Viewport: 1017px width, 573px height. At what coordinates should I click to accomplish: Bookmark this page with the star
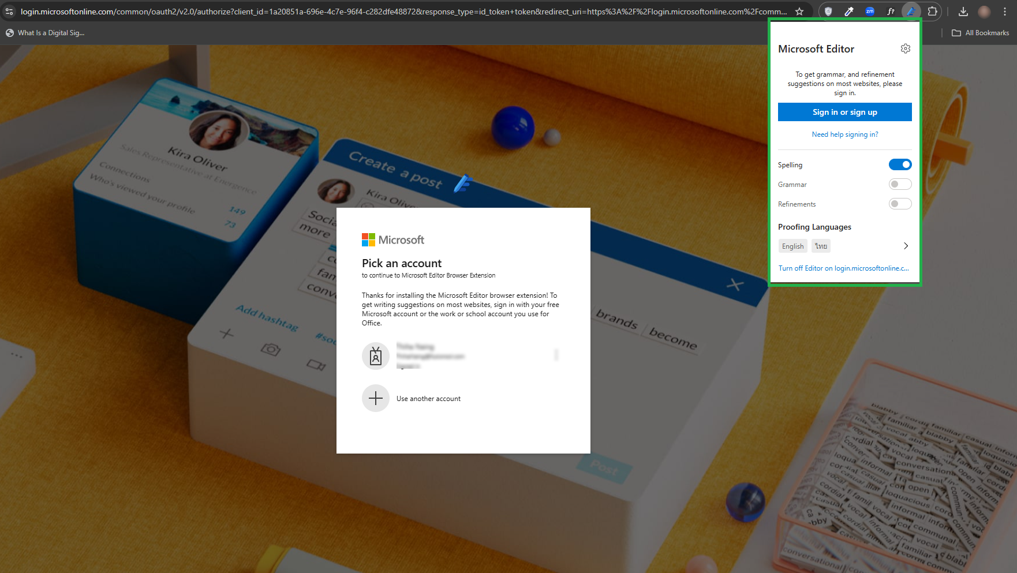[799, 11]
